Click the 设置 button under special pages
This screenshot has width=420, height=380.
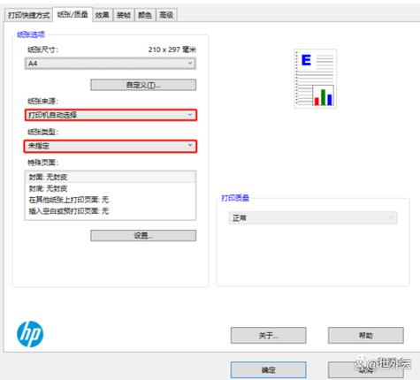coord(143,236)
